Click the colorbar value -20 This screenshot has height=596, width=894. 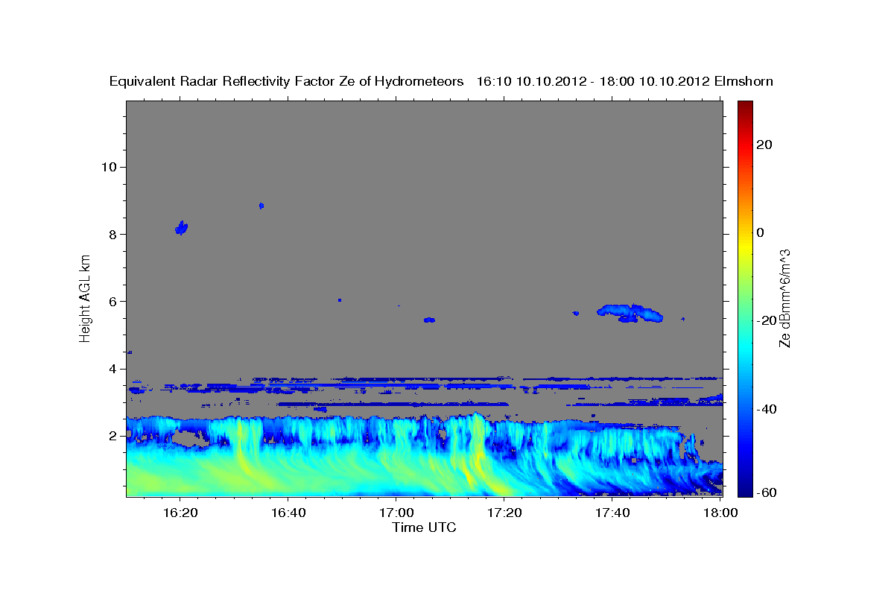[767, 320]
